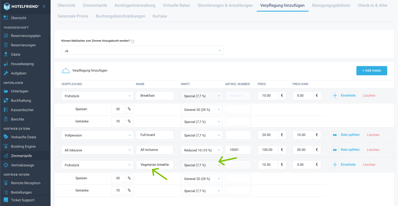Delete the Vegetarian breakfast meal
This screenshot has width=398, height=206.
point(369,165)
